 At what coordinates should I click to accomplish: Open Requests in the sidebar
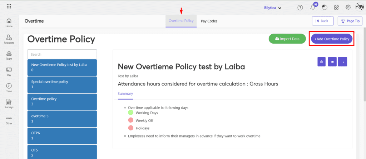click(x=9, y=39)
